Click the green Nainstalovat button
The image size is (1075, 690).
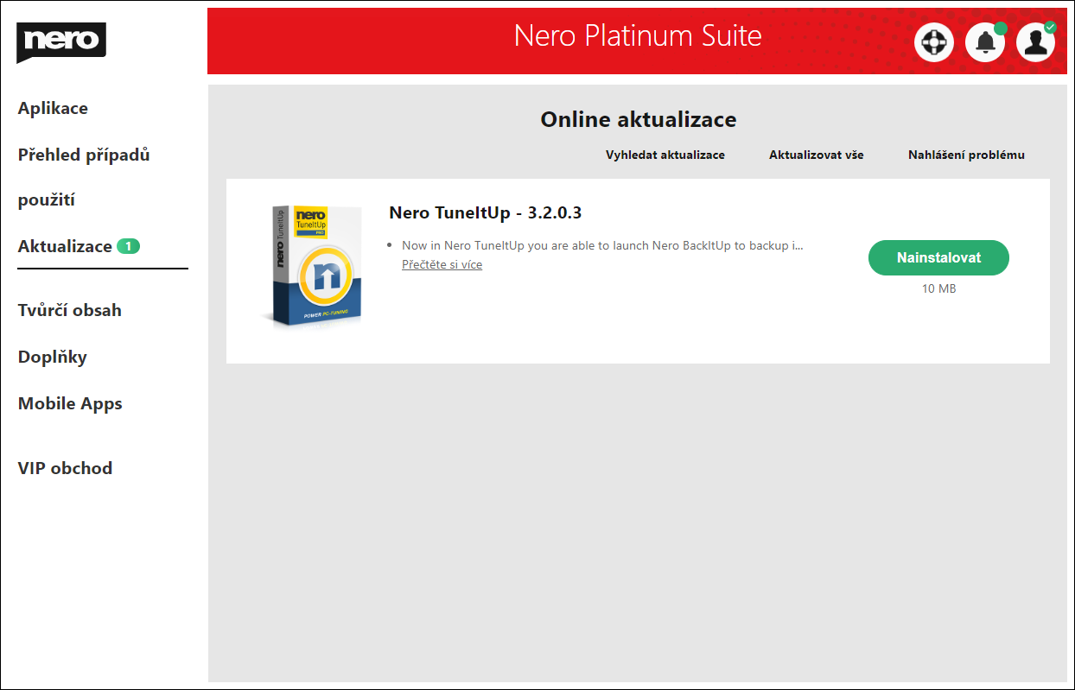point(938,257)
